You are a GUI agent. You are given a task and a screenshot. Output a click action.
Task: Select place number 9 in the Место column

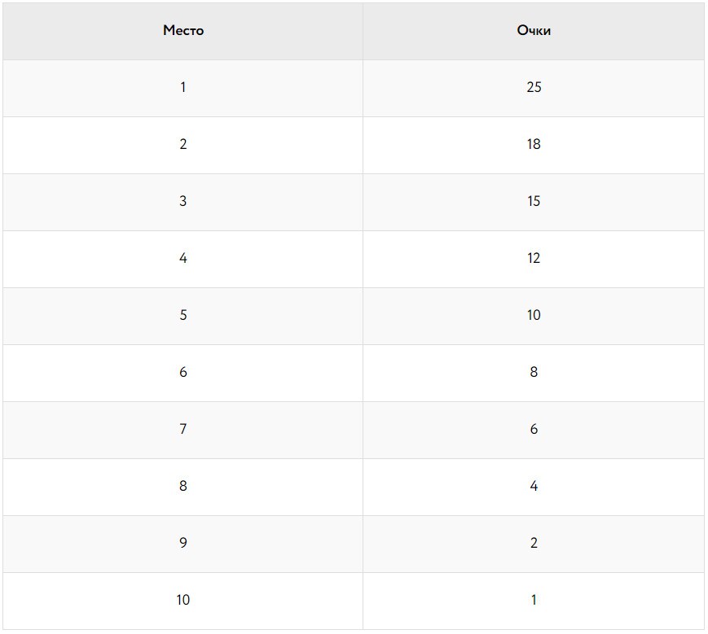182,543
